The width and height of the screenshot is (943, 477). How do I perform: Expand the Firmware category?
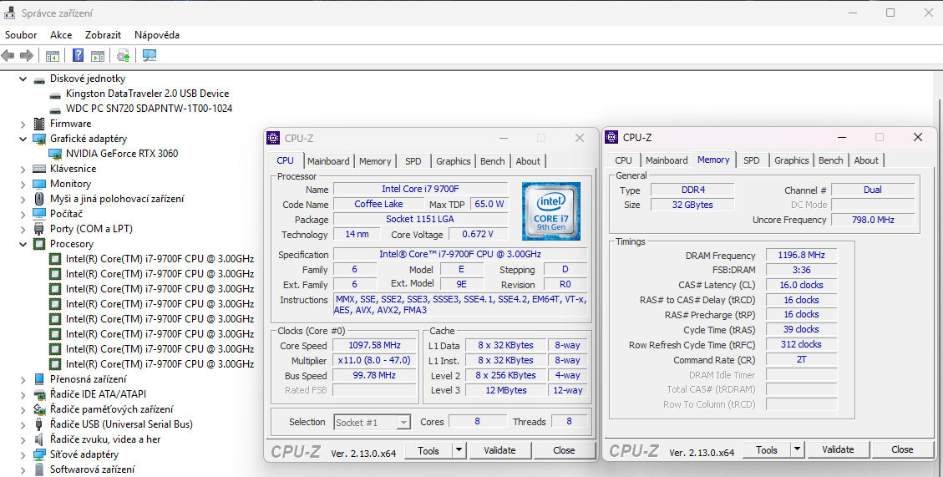[23, 124]
